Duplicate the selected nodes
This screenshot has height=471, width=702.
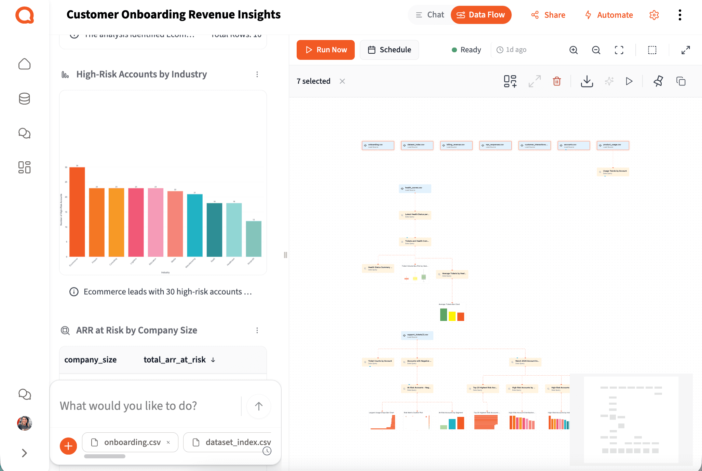681,81
